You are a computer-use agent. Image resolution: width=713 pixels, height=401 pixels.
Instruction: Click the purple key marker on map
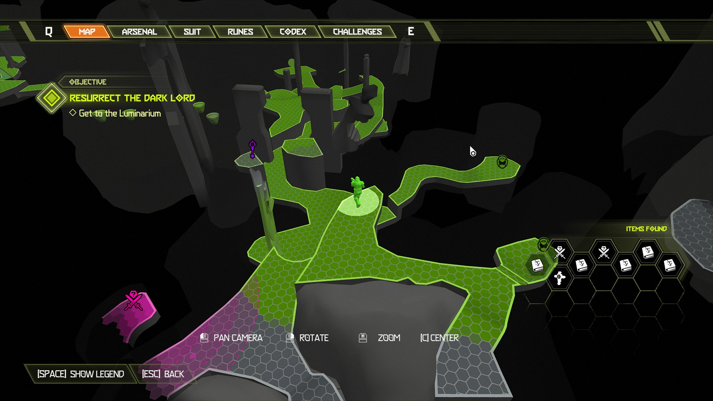tap(252, 149)
